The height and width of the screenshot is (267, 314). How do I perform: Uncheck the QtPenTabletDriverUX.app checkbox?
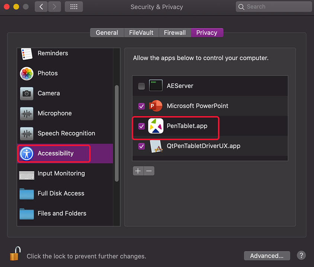[141, 146]
